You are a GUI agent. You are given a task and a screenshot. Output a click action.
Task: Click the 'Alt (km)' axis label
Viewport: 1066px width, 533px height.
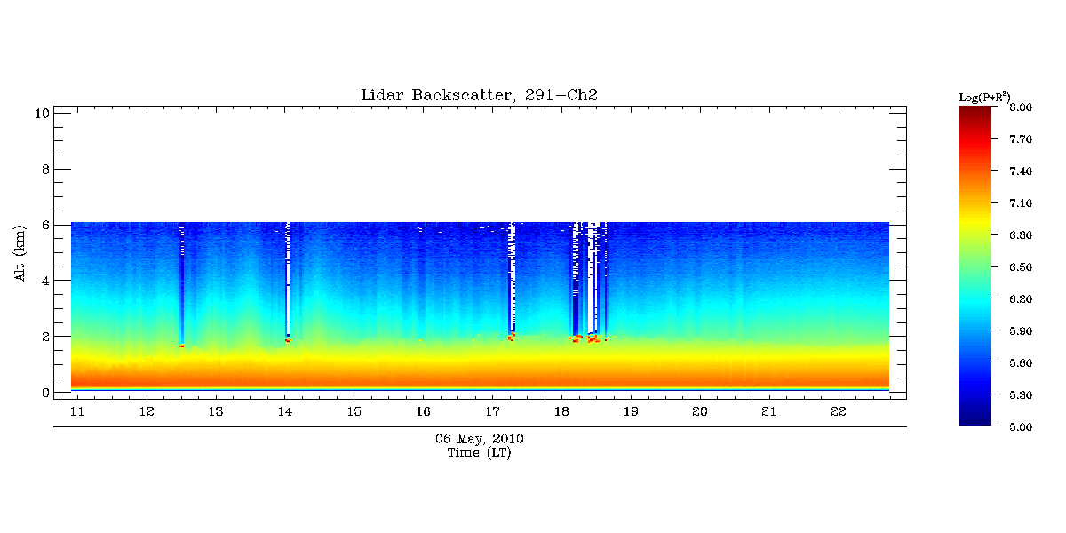tap(20, 254)
